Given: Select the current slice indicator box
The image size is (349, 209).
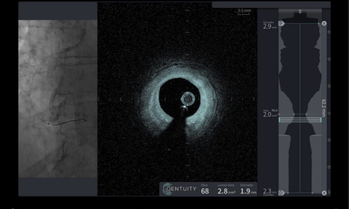Looking at the screenshot, I should [300, 120].
